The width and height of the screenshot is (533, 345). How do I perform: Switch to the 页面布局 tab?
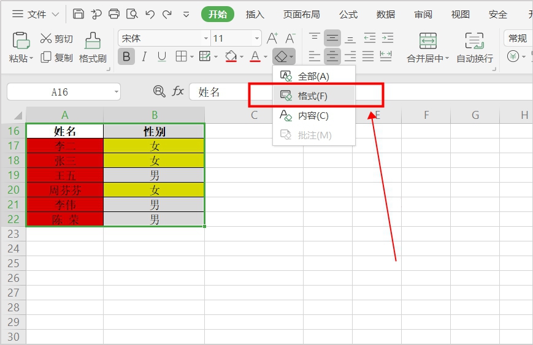pyautogui.click(x=302, y=14)
